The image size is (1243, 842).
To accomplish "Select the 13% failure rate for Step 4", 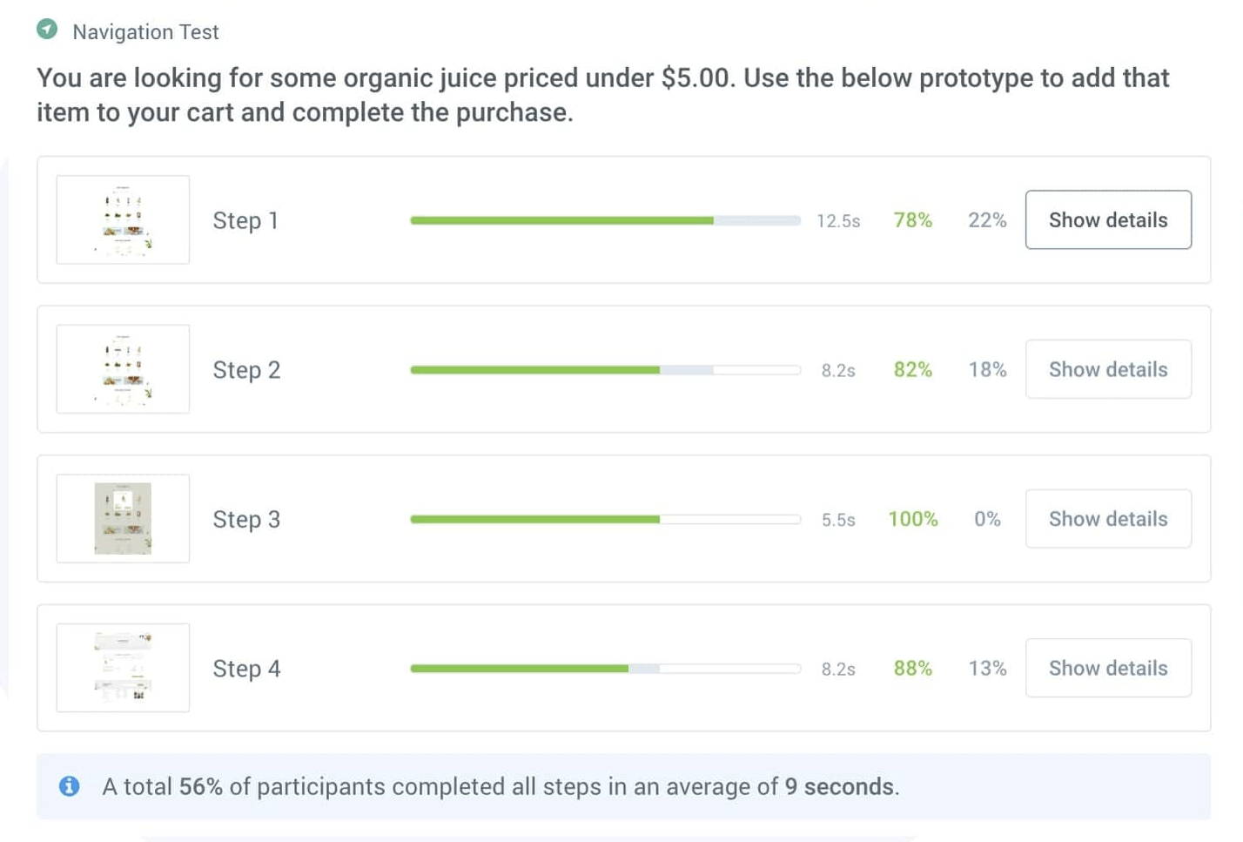I will click(x=987, y=668).
